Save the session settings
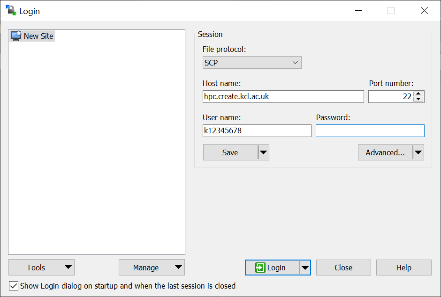 (230, 152)
